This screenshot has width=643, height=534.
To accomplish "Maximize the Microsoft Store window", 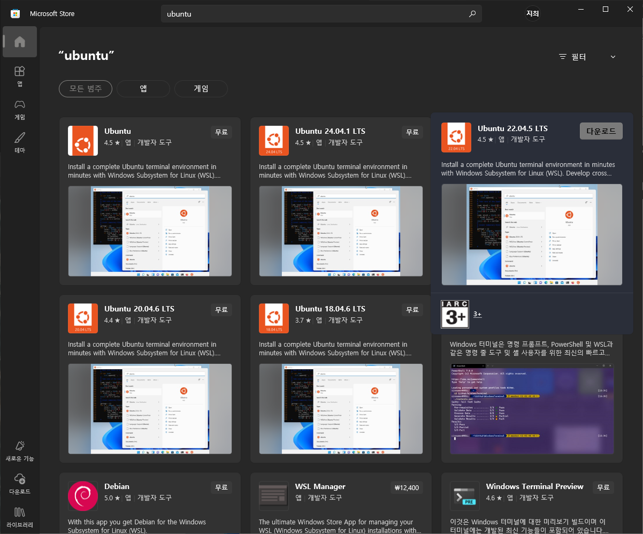I will coord(605,9).
